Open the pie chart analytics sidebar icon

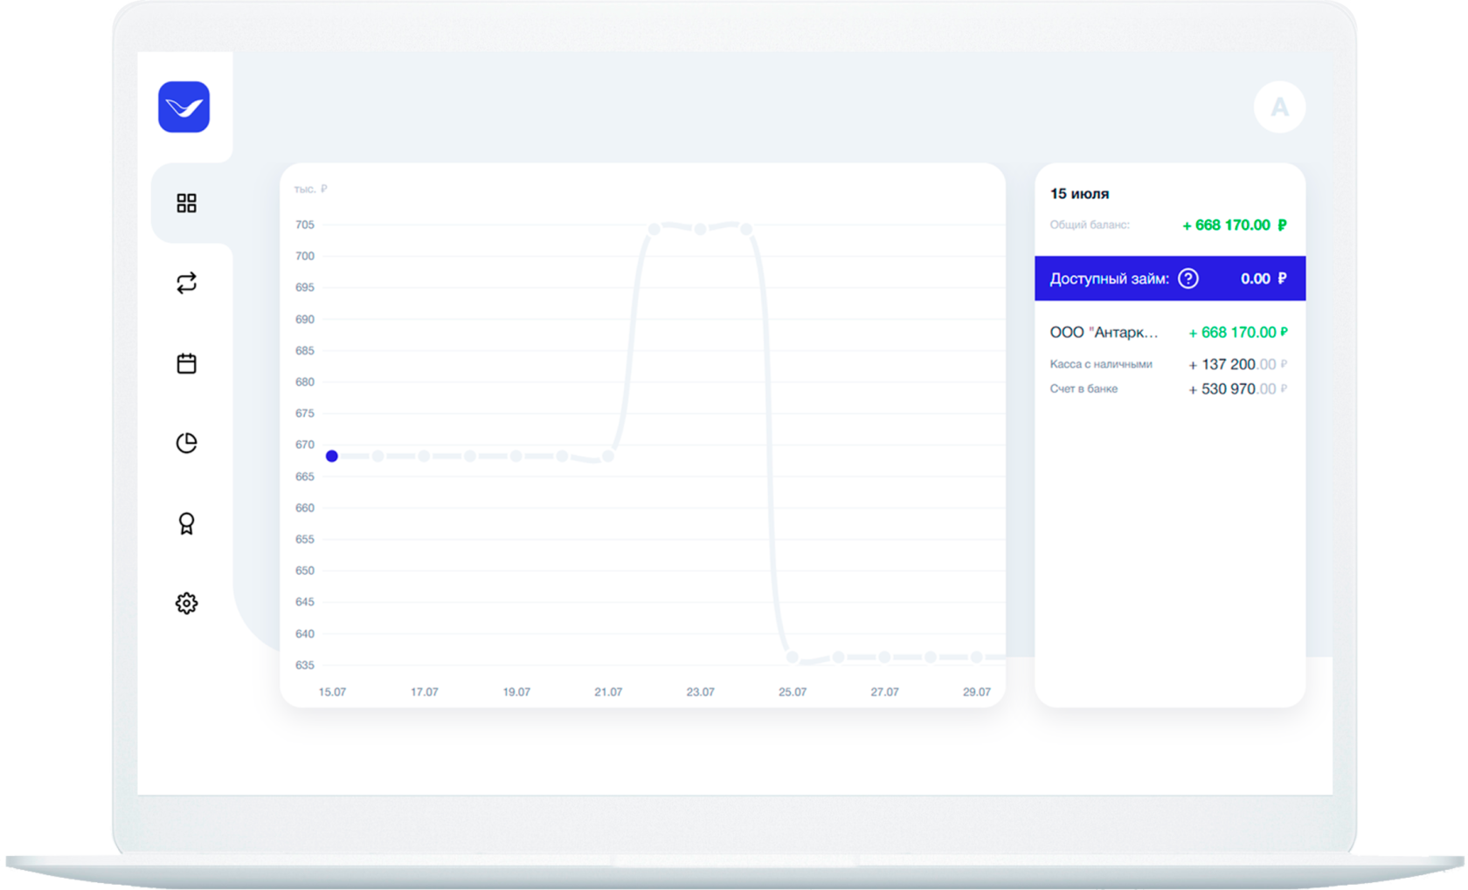186,443
